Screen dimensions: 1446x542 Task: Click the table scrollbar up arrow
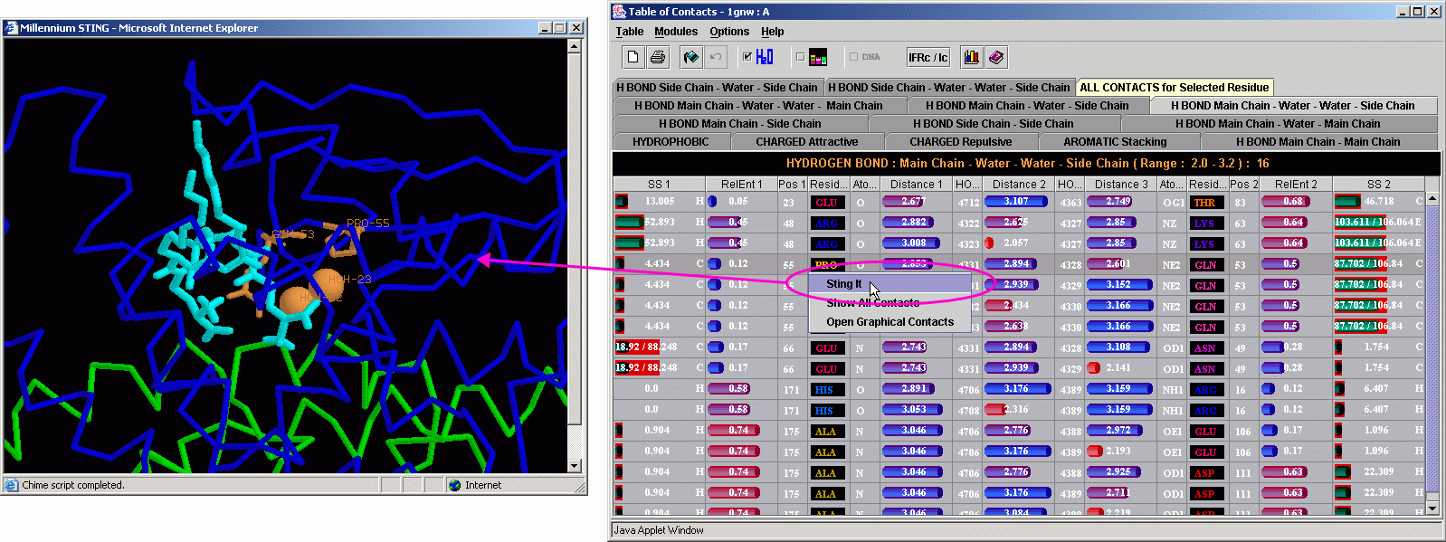[1432, 199]
